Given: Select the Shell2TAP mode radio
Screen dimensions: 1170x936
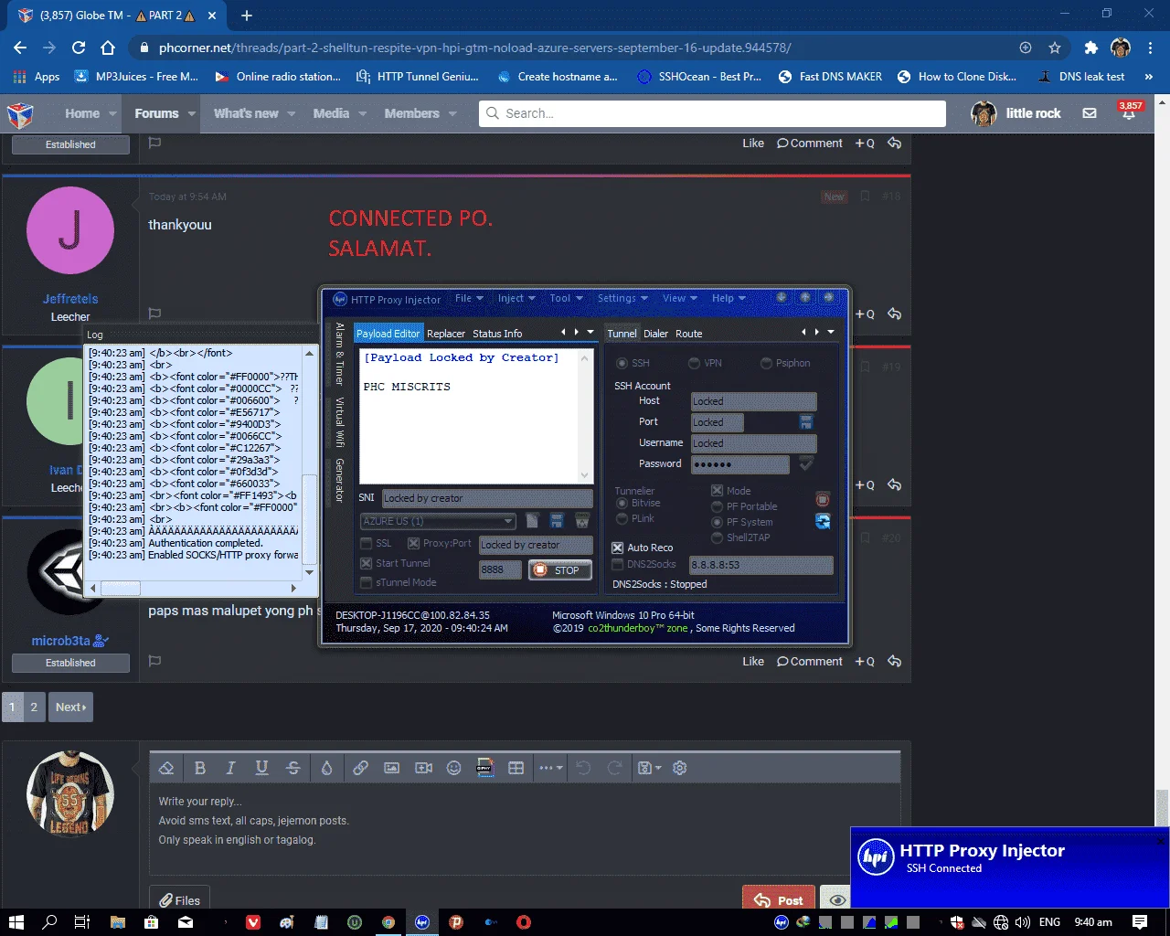Looking at the screenshot, I should (x=717, y=537).
